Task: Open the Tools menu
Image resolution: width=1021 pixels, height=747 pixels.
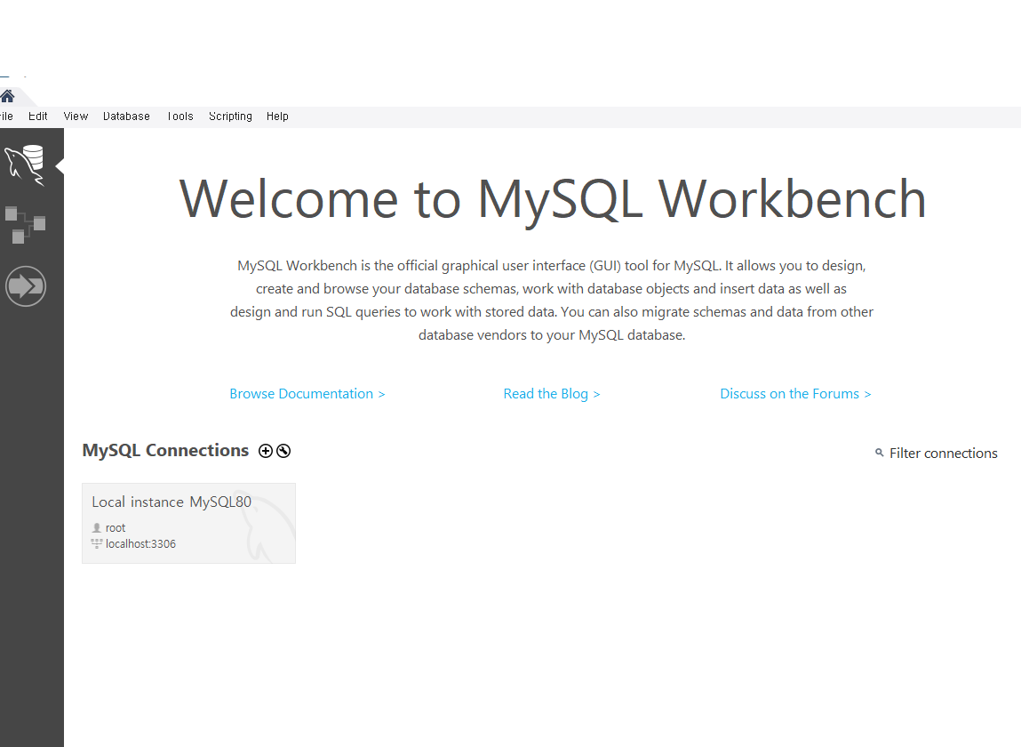Action: coord(180,116)
